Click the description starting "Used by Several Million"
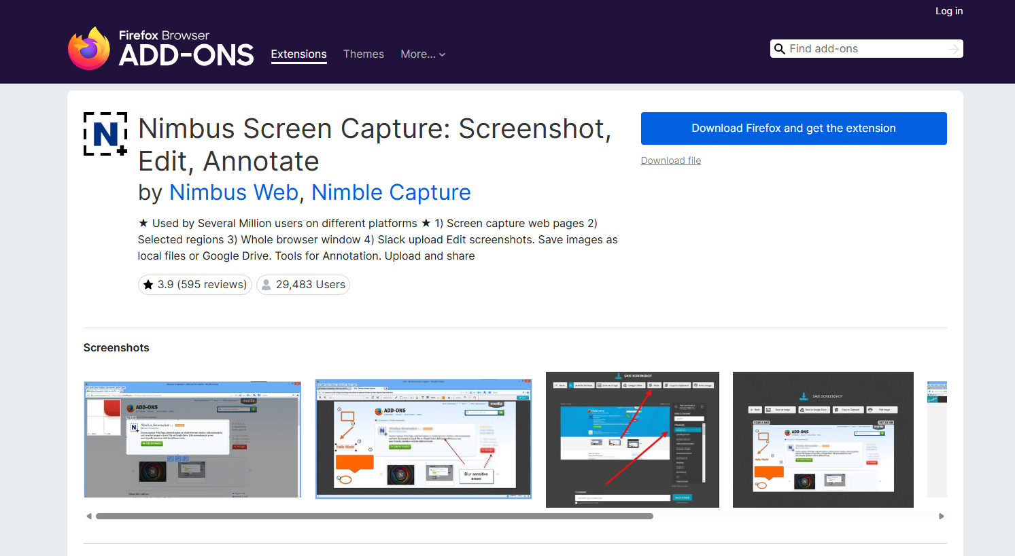This screenshot has height=556, width=1015. click(x=377, y=240)
